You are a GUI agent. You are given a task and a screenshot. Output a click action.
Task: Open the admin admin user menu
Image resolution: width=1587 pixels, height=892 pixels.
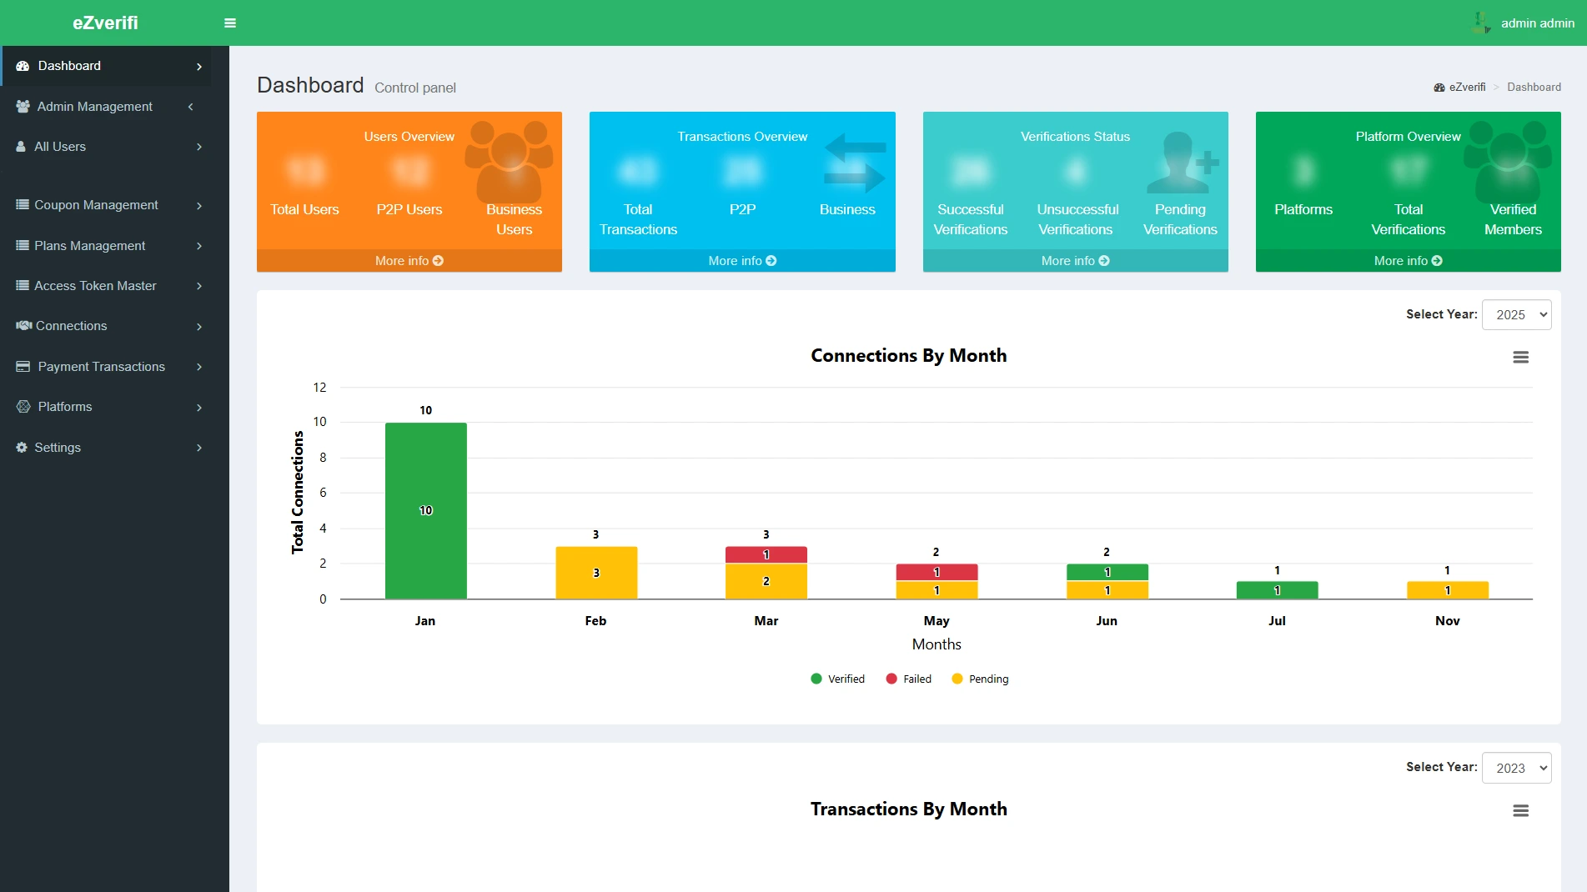click(x=1523, y=23)
